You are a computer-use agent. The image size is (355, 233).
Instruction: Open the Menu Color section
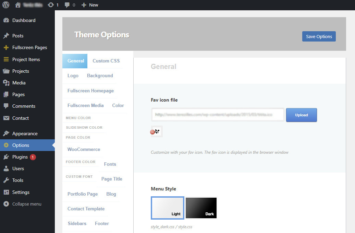click(x=78, y=118)
